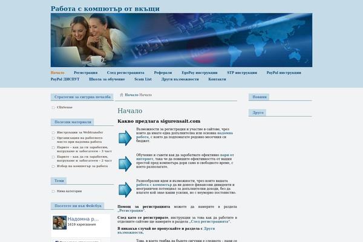Image resolution: width=363 pixels, height=242 pixels.
Task: Click the 'Новини' right sidebar heading
Action: point(259,97)
